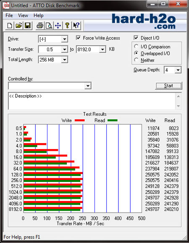Select Neither radio button
The height and width of the screenshot is (243, 189).
click(x=136, y=60)
